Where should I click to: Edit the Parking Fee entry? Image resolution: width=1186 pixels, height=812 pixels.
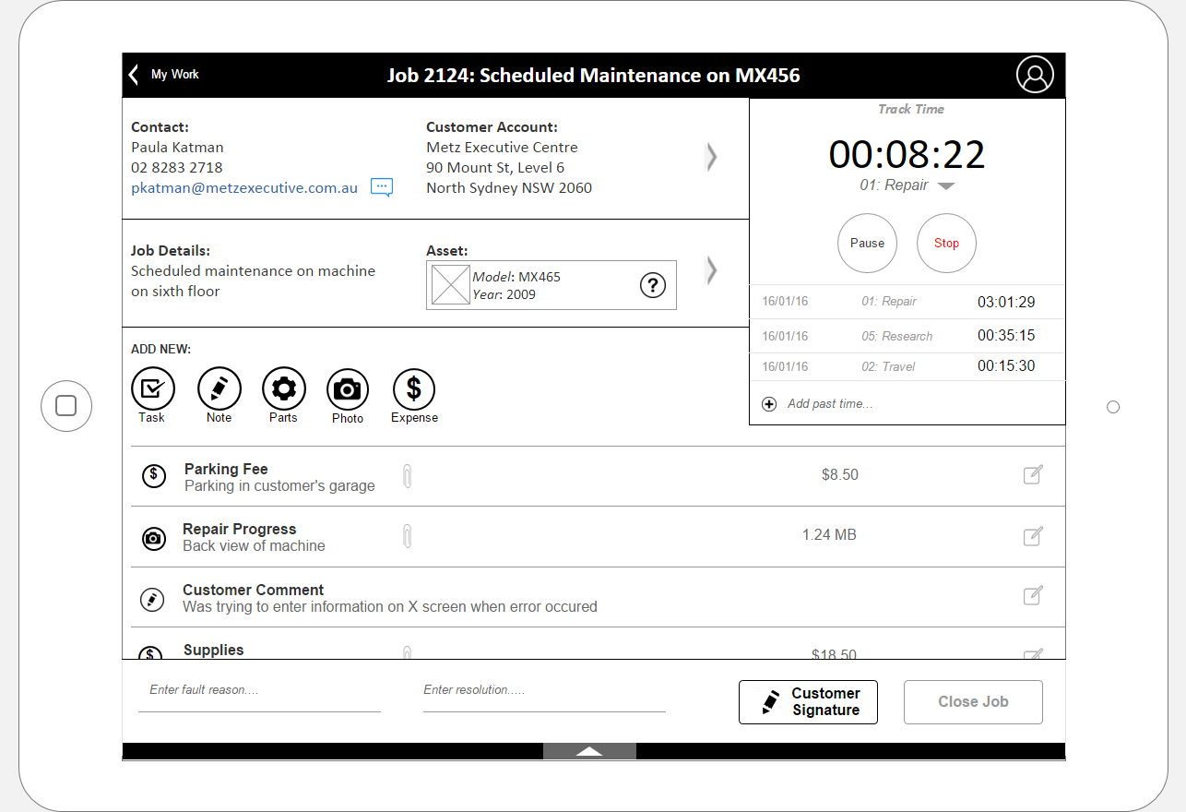(1033, 475)
